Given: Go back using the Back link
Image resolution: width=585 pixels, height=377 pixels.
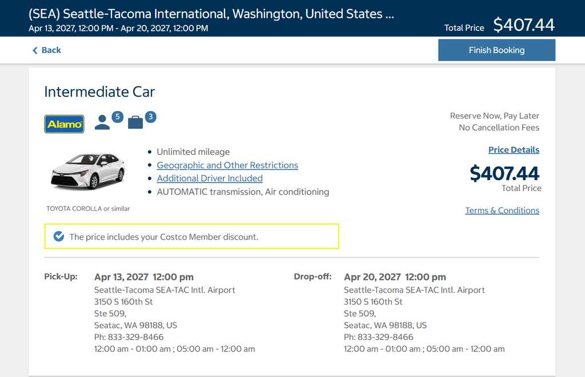Looking at the screenshot, I should tap(47, 50).
